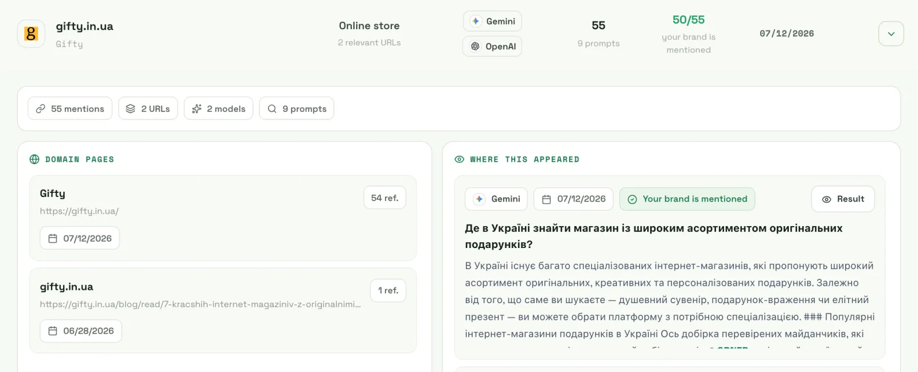
Task: Select the 9 prompts filter chip
Action: click(297, 108)
